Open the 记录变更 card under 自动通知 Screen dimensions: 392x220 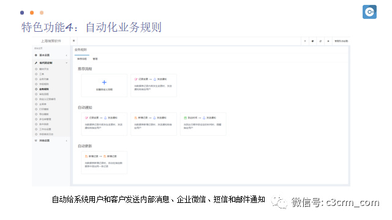104,124
